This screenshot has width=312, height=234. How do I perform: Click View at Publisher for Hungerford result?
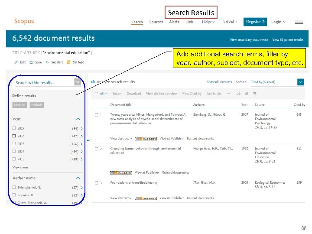coord(147,172)
